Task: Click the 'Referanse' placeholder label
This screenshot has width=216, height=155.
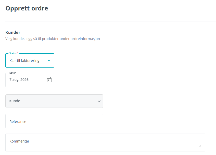Action: click(x=18, y=122)
